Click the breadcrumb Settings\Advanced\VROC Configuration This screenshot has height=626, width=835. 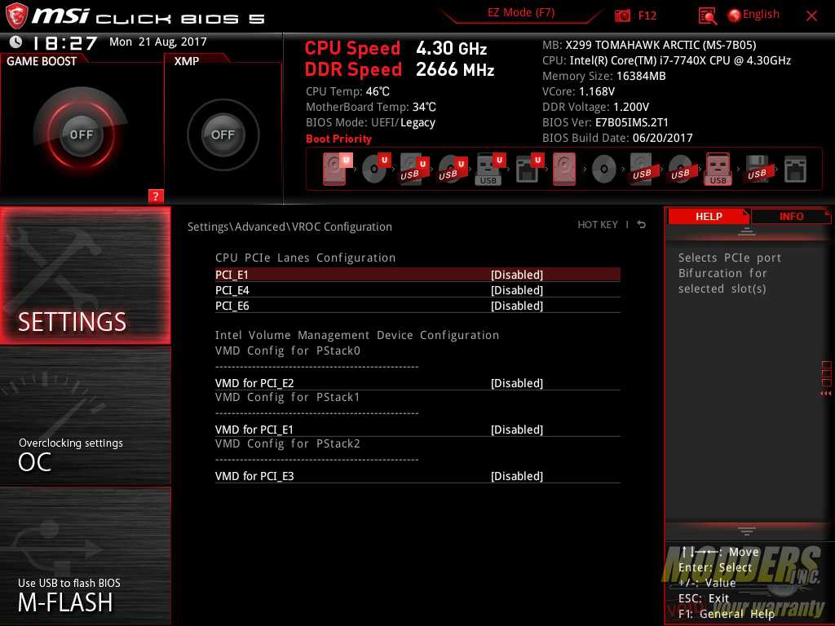click(x=289, y=227)
